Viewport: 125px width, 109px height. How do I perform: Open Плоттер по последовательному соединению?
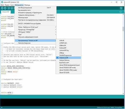click(x=35, y=20)
